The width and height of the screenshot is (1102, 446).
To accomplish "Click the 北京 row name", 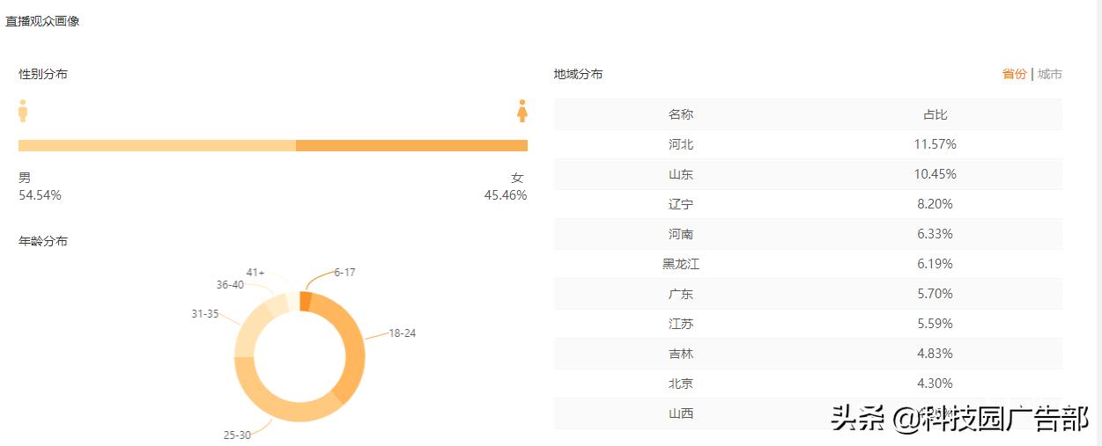I will (x=681, y=384).
